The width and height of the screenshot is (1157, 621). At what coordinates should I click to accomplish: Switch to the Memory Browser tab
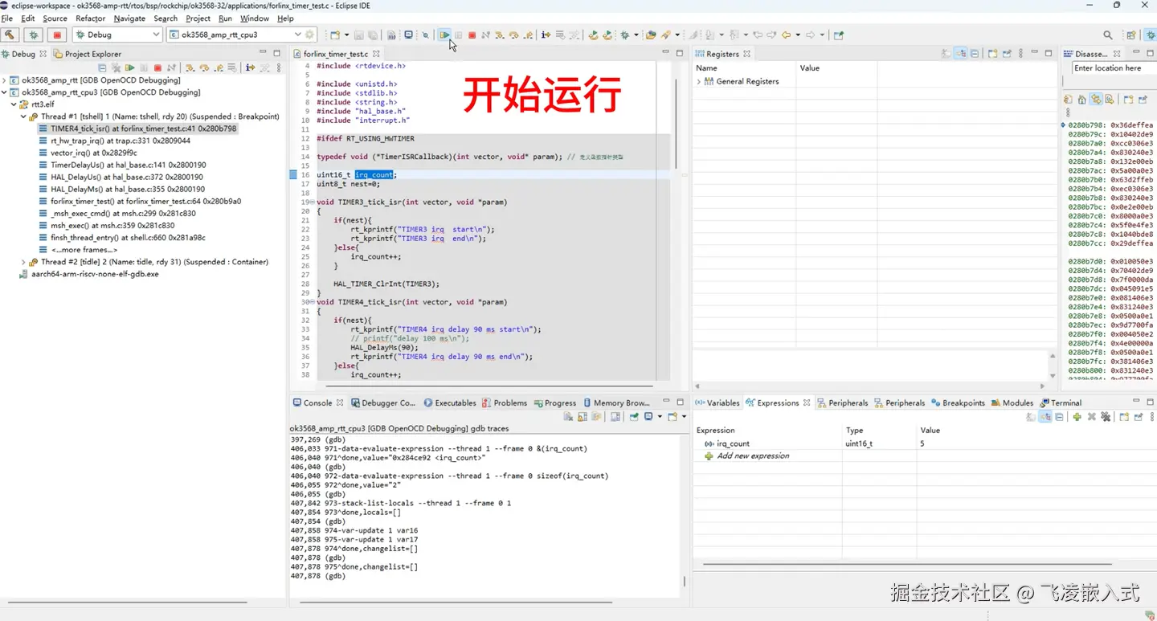[x=615, y=402]
